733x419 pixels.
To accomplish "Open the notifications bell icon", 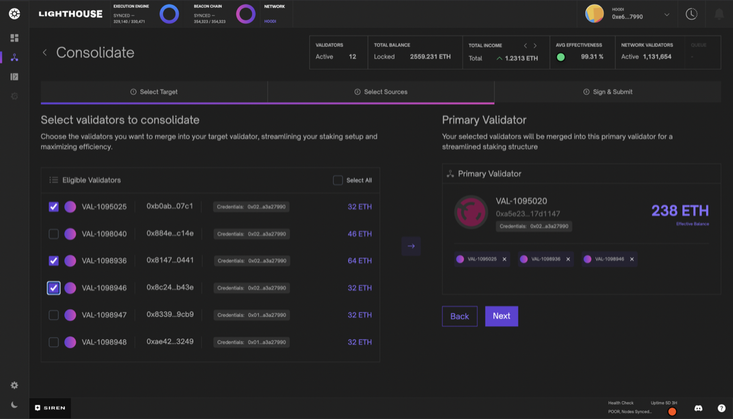I will 719,13.
